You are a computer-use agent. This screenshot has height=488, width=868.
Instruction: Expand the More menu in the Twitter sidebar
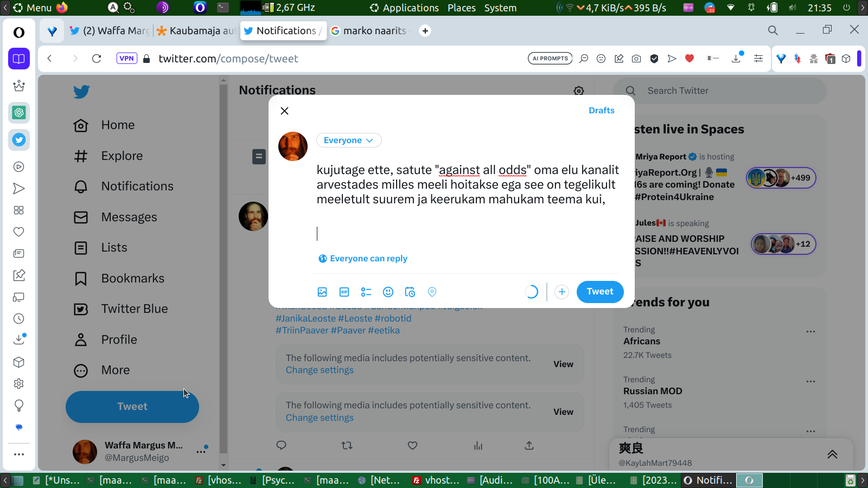[102, 370]
